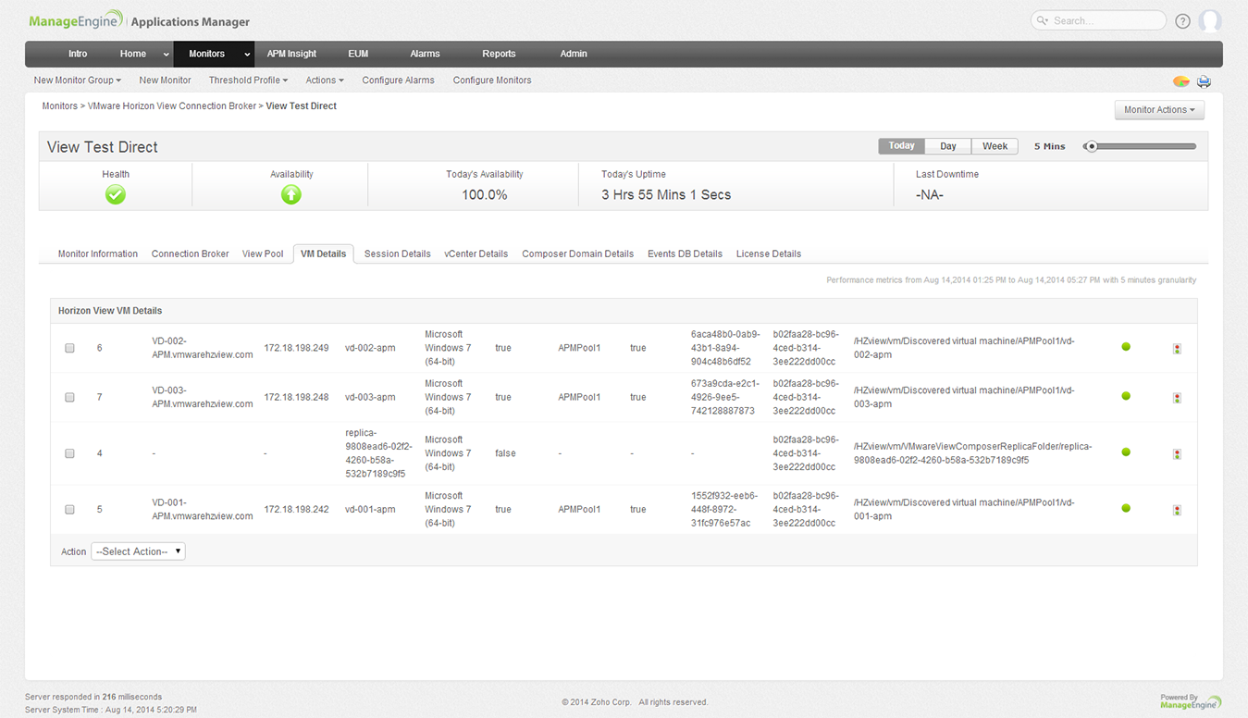The image size is (1248, 718).
Task: Click the green status dot for vd-002-apm
Action: pos(1126,347)
